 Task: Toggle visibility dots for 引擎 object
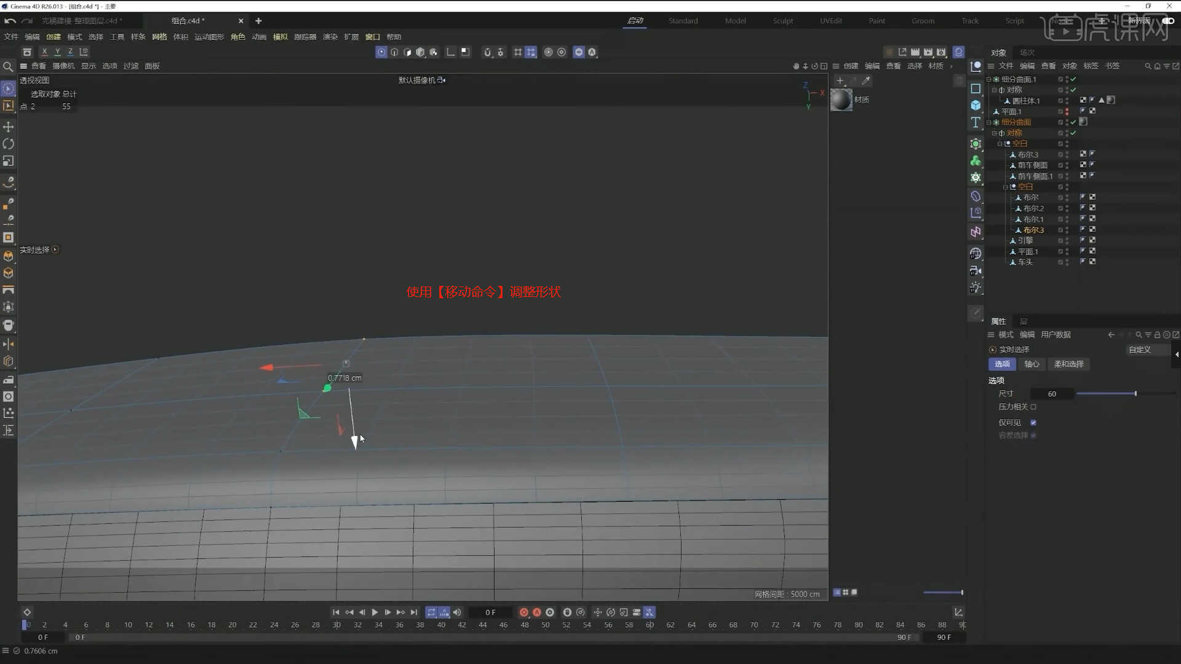[1067, 241]
